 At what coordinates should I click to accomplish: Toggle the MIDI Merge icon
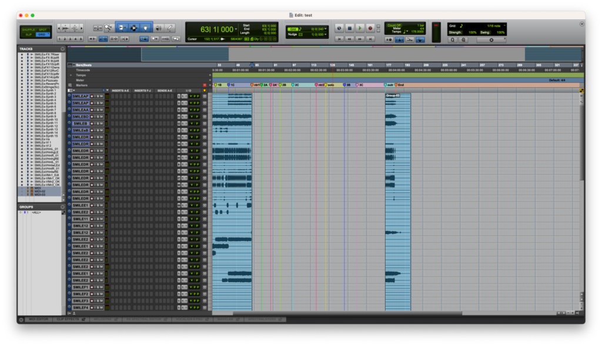point(410,39)
